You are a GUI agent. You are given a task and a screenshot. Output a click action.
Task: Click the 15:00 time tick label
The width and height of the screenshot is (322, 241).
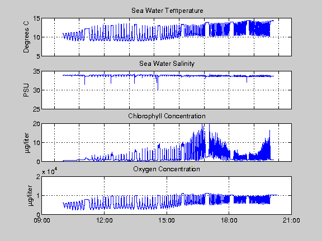tap(167, 220)
